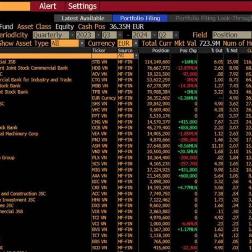Click Cash Pos value 36.35M EUR
Image resolution: width=252 pixels, height=252 pixels.
pyautogui.click(x=127, y=27)
